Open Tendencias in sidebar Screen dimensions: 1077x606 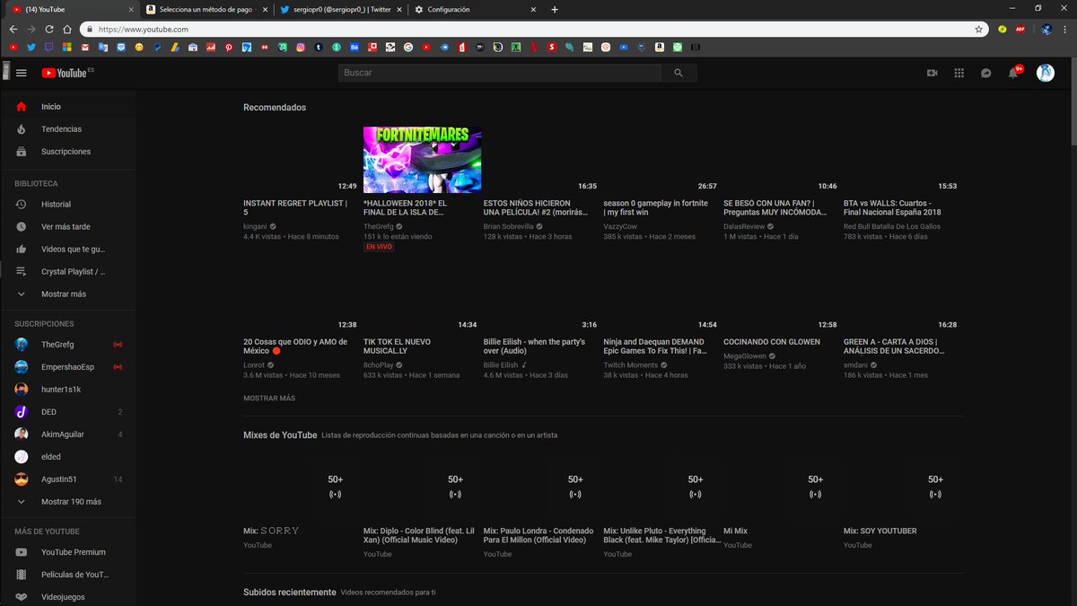pyautogui.click(x=68, y=129)
